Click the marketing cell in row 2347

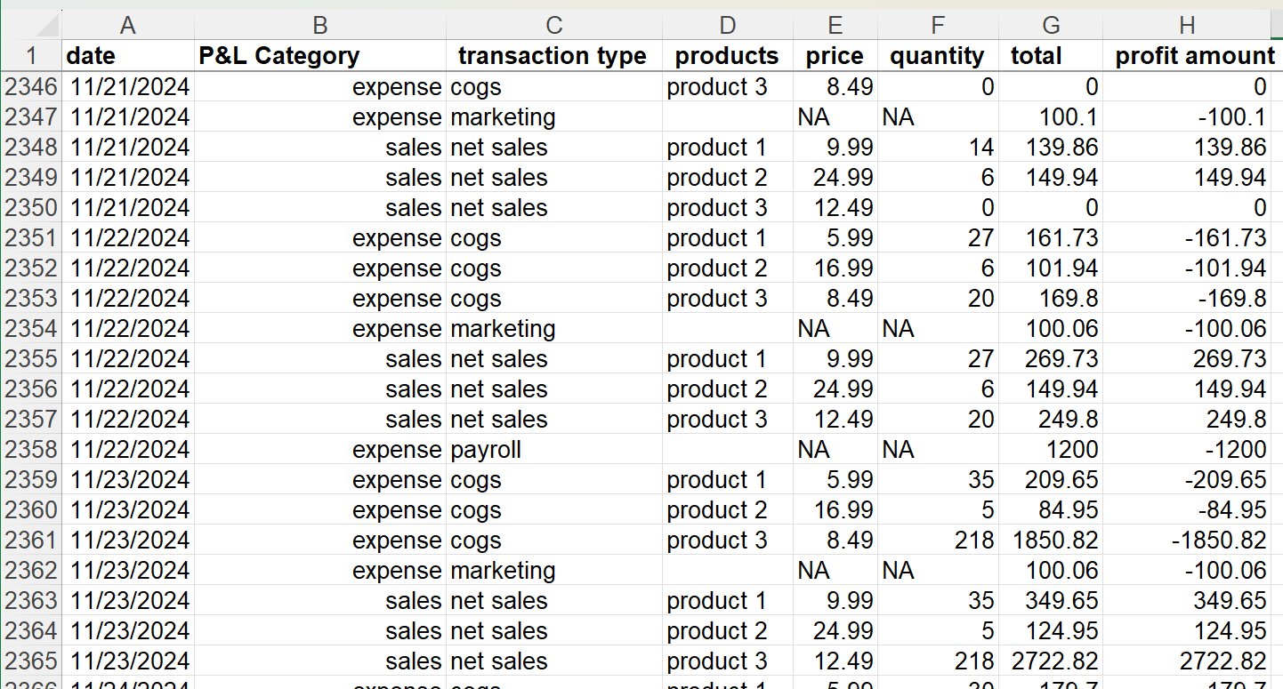552,116
